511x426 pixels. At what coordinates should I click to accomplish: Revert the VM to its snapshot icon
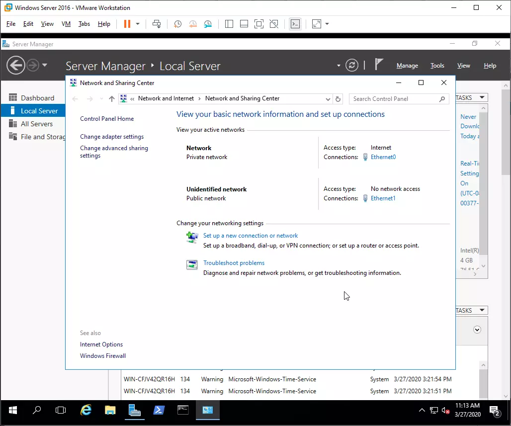193,24
